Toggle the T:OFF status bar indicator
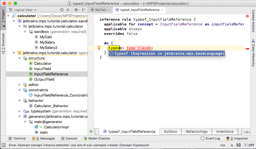This screenshot has width=256, height=149. [x=249, y=145]
